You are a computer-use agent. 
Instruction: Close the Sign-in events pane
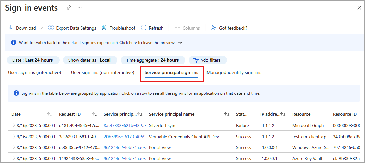359,8
